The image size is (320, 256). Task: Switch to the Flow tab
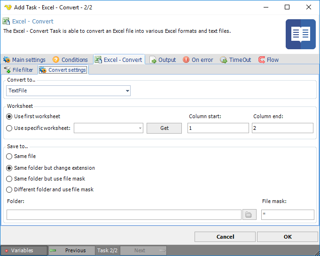pyautogui.click(x=268, y=60)
